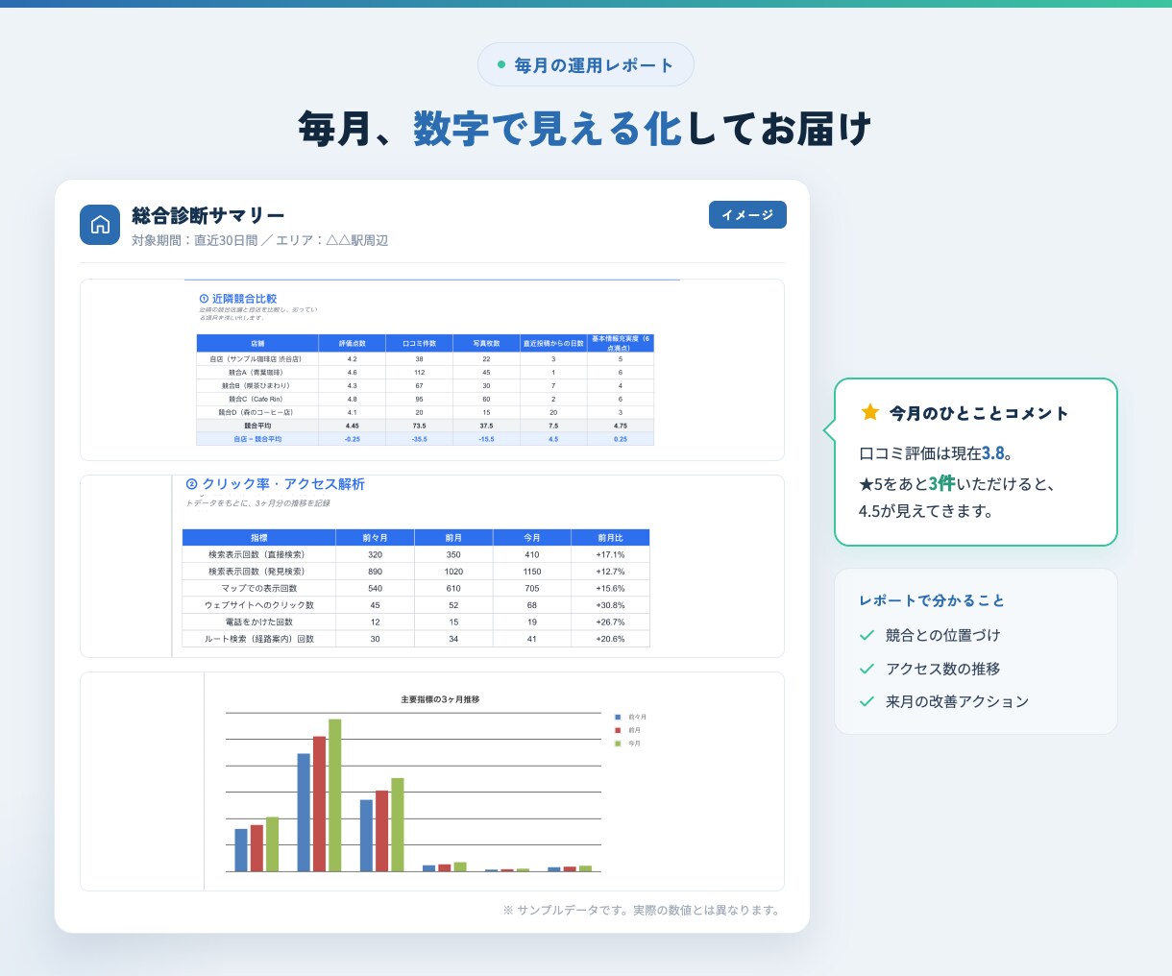Open the 主要指標の3ヶ月推移 bar chart thumbnail
Image resolution: width=1172 pixels, height=976 pixels.
pos(432,782)
